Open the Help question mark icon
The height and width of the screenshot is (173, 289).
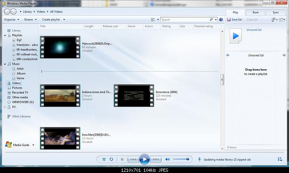click(221, 19)
